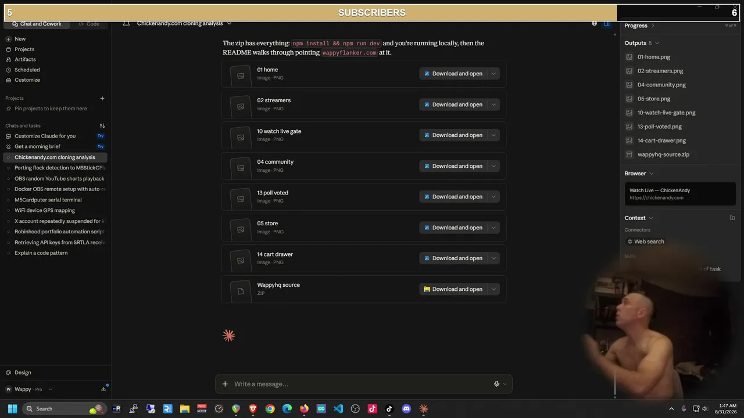Open the Watch Live — ChickenAndy browser card
744x418 pixels.
680,194
